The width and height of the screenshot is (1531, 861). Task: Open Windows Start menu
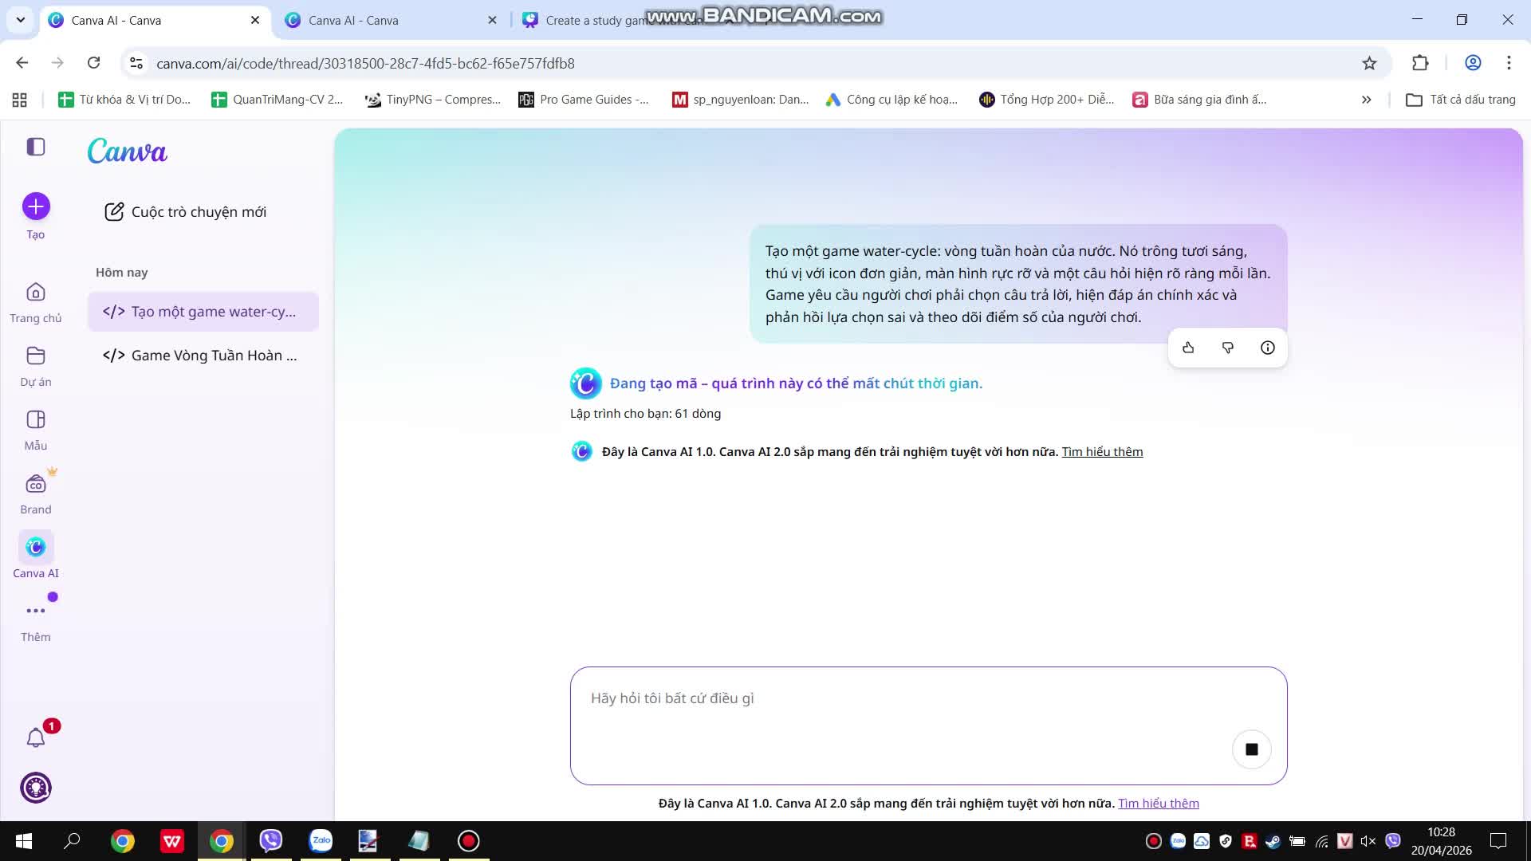pos(24,841)
